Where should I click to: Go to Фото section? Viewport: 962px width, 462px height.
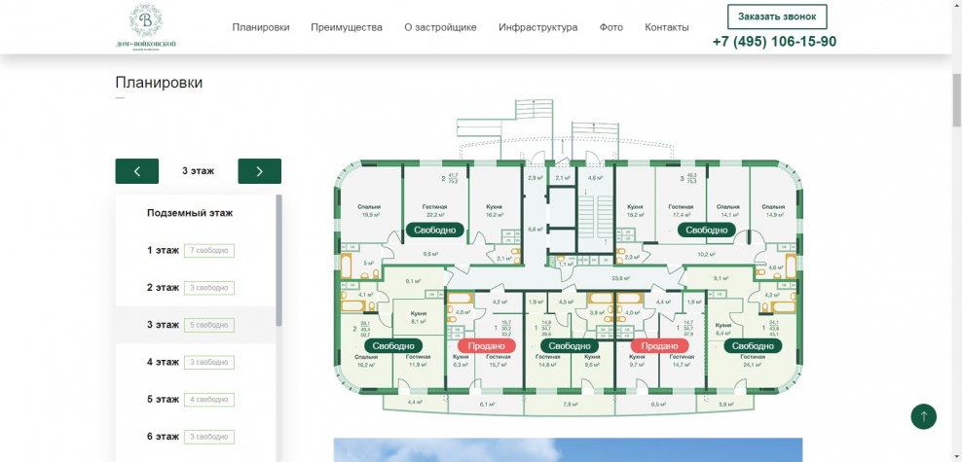click(x=611, y=27)
